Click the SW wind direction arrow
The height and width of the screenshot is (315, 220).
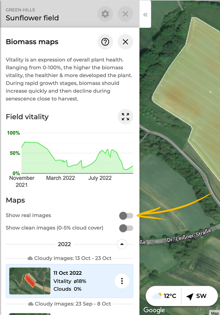coord(190,296)
